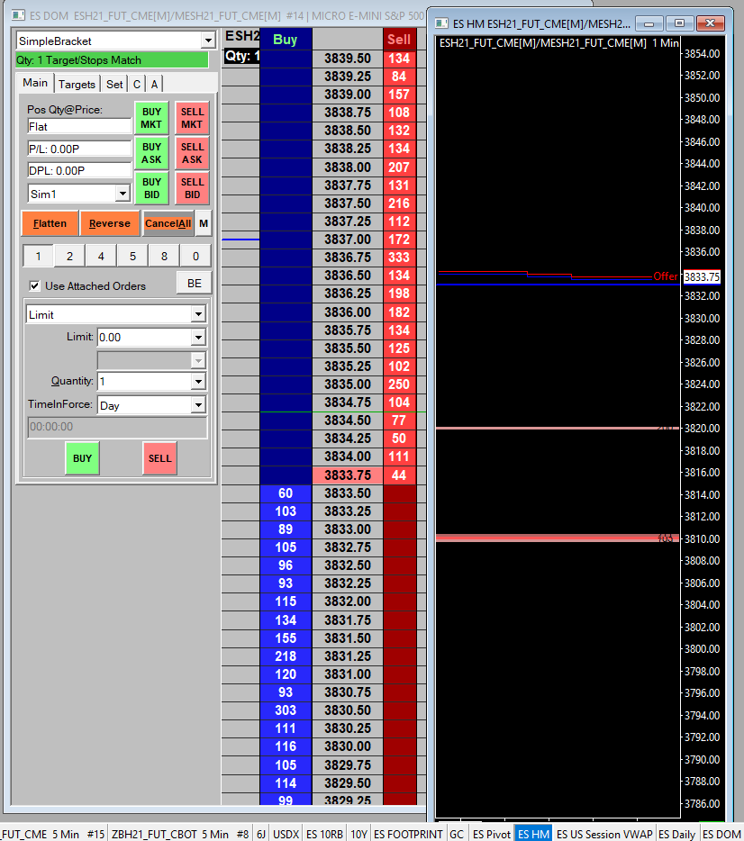This screenshot has height=841, width=744.
Task: Toggle Use Attached Orders checkbox
Action: [x=35, y=285]
